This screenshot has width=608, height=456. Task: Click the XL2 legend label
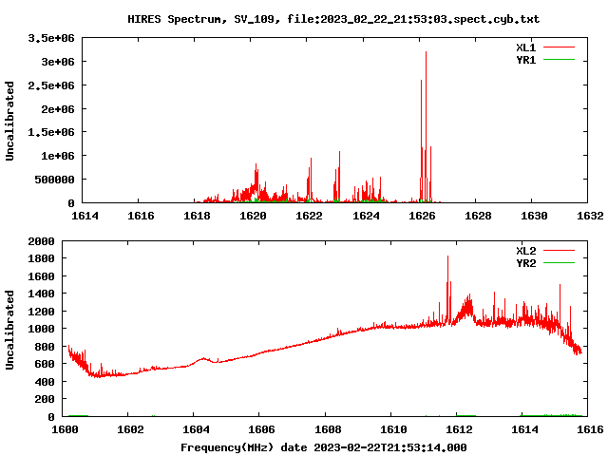pyautogui.click(x=525, y=251)
